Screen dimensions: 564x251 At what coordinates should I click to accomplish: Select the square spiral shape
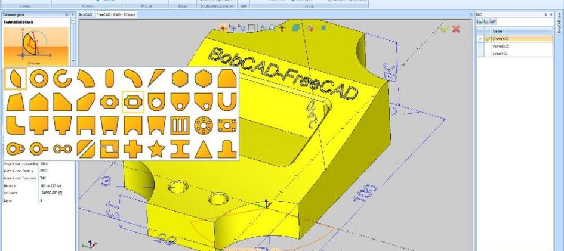(x=109, y=148)
